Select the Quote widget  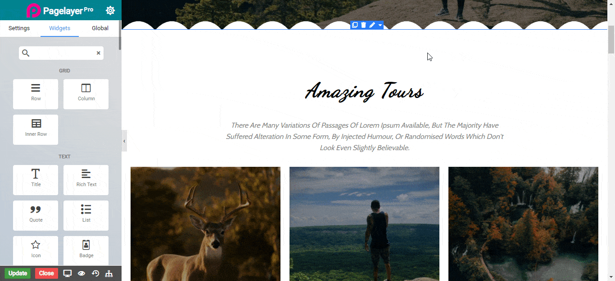click(x=36, y=215)
